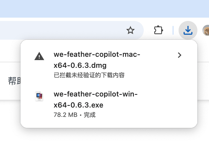209x145 pixels.
Task: Click the 78.2 MB • 完成 status text
Action: (74, 115)
